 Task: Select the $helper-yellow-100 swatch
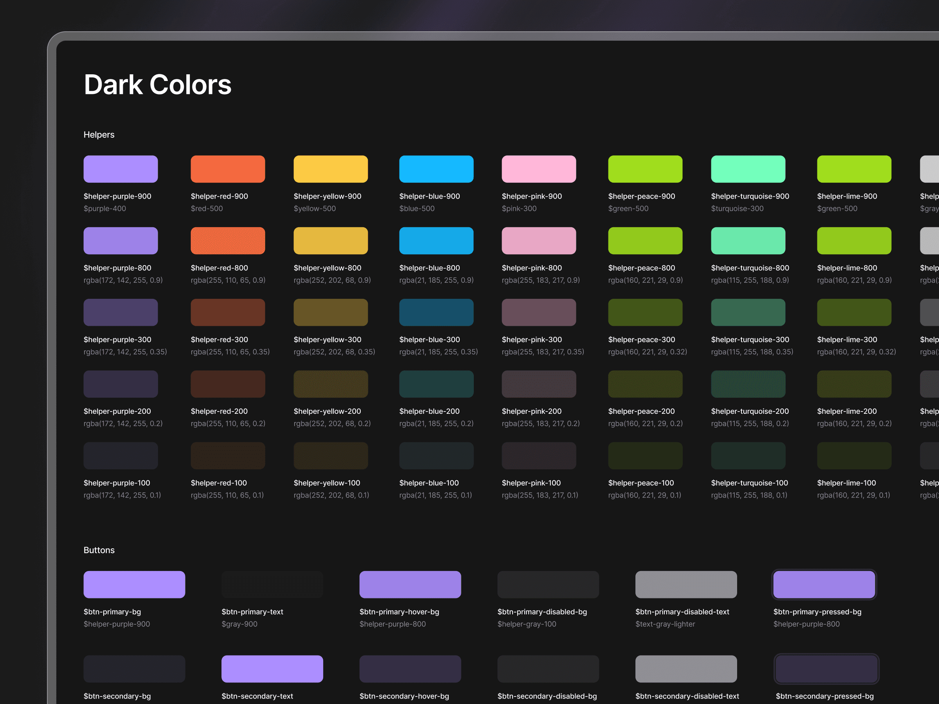click(x=330, y=456)
